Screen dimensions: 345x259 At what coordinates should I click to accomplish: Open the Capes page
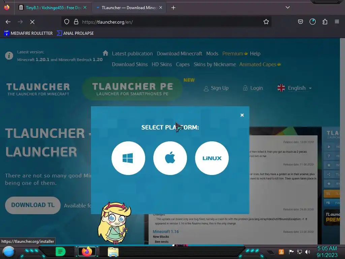pyautogui.click(x=183, y=64)
